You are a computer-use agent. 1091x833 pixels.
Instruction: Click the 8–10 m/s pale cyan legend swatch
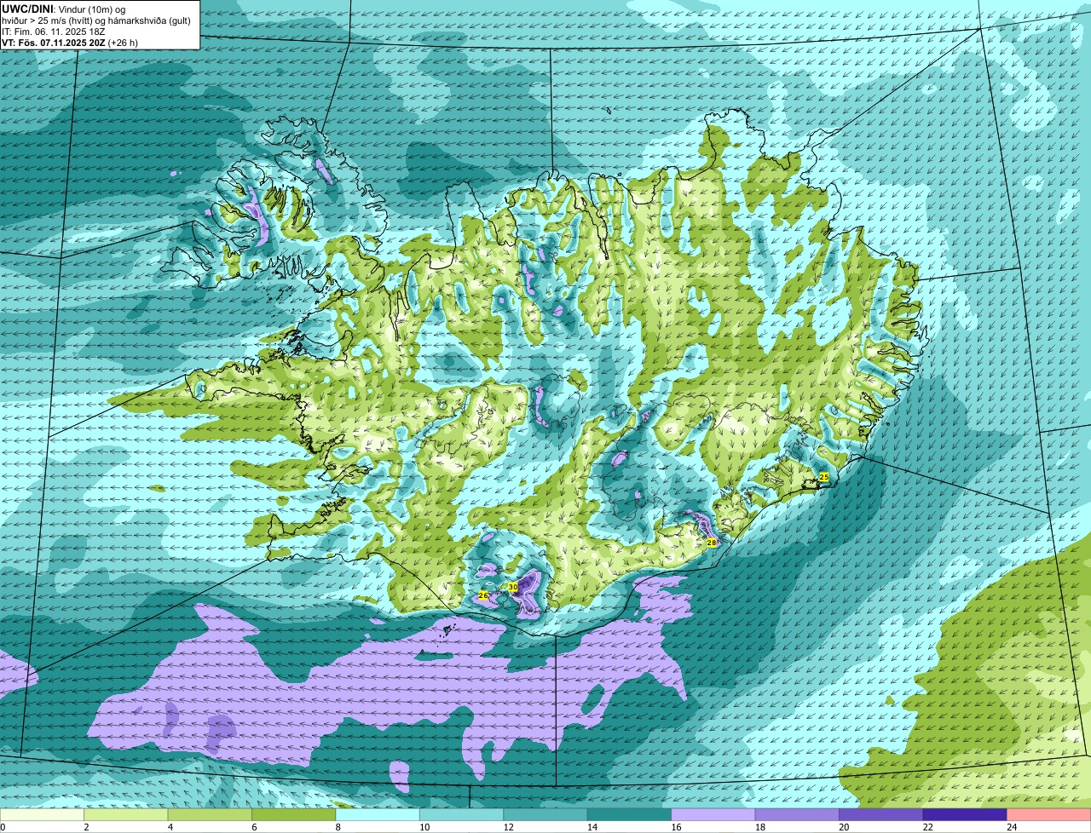(378, 815)
